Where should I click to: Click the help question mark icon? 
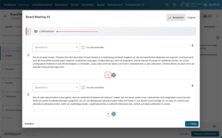(174, 5)
